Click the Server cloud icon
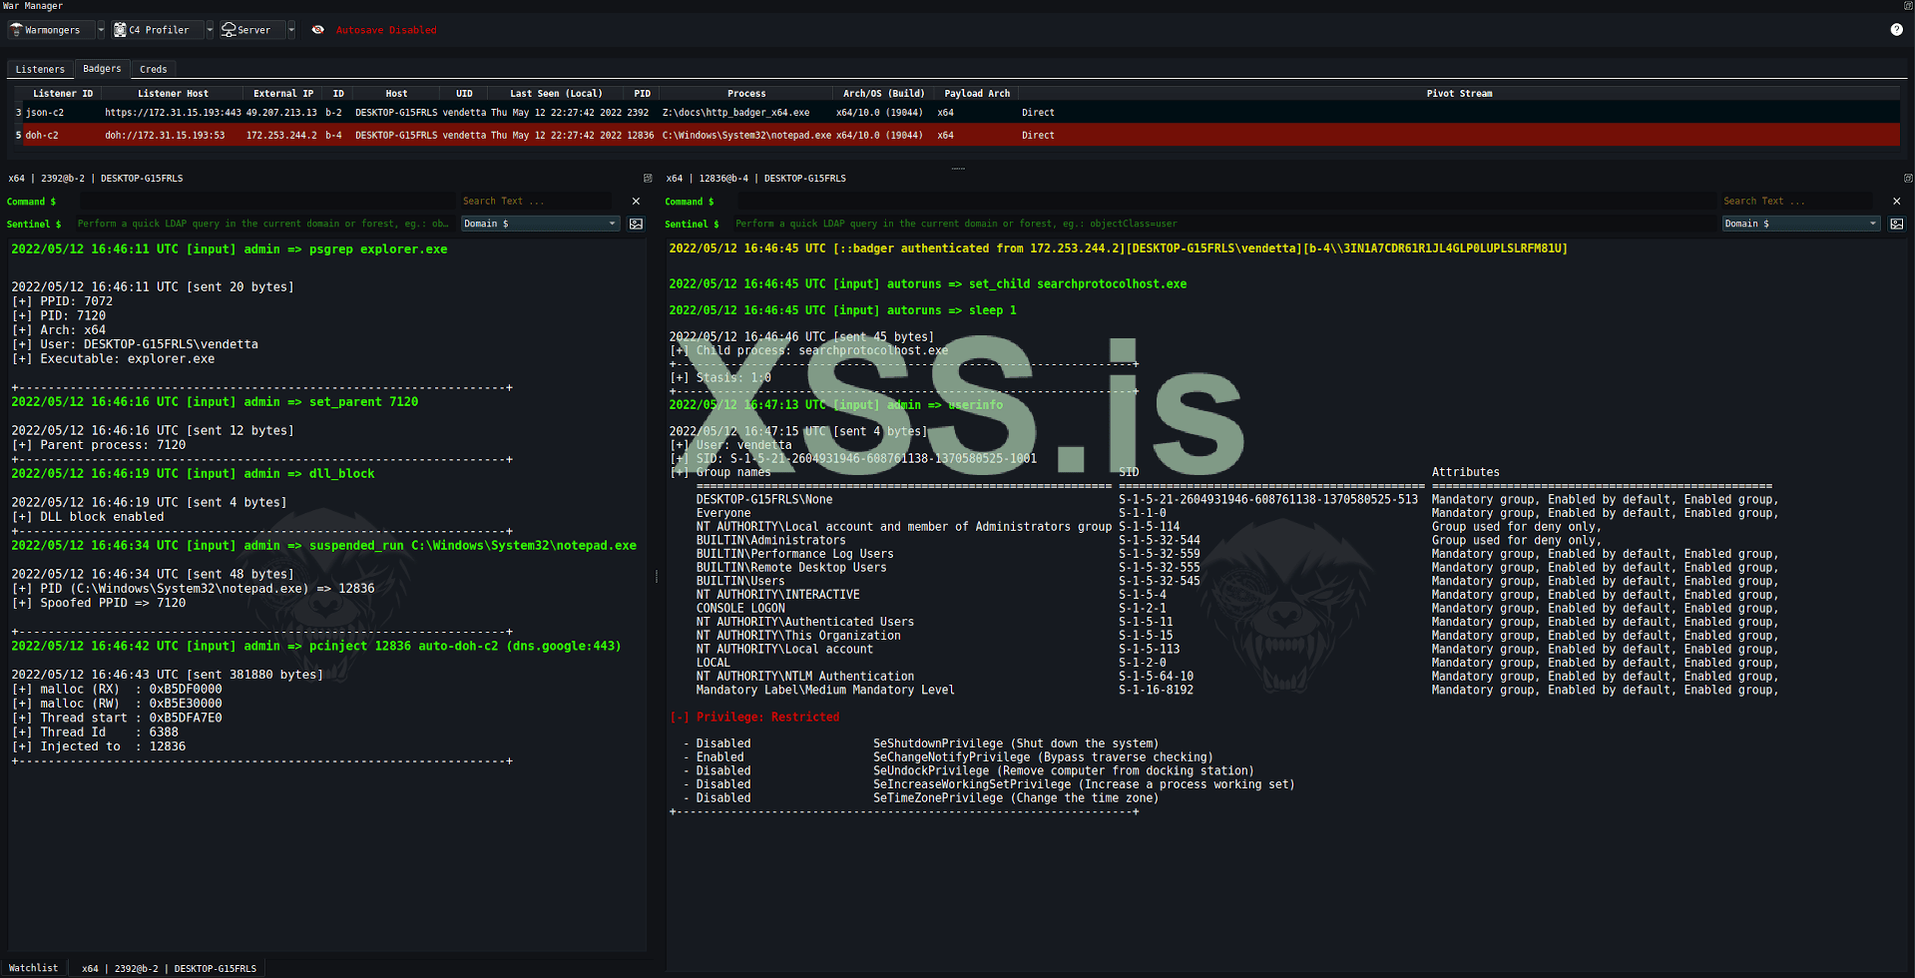1915x978 pixels. pyautogui.click(x=229, y=30)
